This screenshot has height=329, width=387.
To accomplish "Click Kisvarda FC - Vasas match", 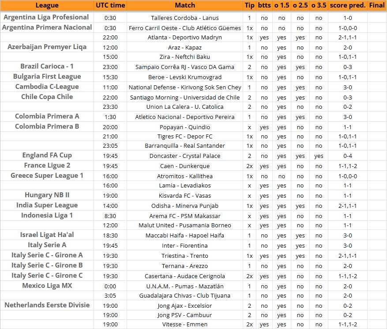I will (x=185, y=196).
